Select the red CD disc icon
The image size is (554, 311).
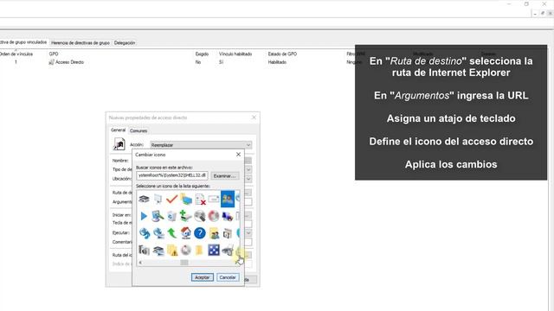(x=214, y=216)
